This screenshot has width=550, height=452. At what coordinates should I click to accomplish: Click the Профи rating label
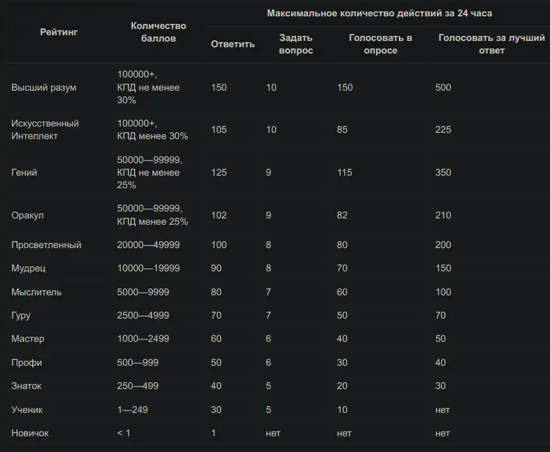coord(26,363)
